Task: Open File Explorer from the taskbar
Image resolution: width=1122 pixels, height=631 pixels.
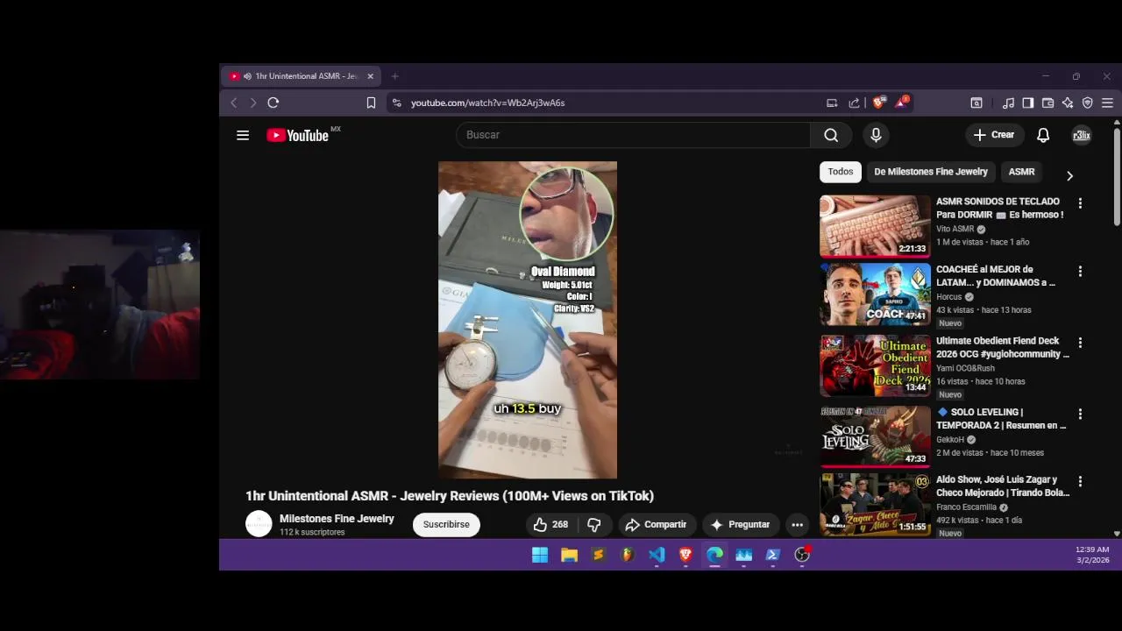Action: tap(570, 555)
